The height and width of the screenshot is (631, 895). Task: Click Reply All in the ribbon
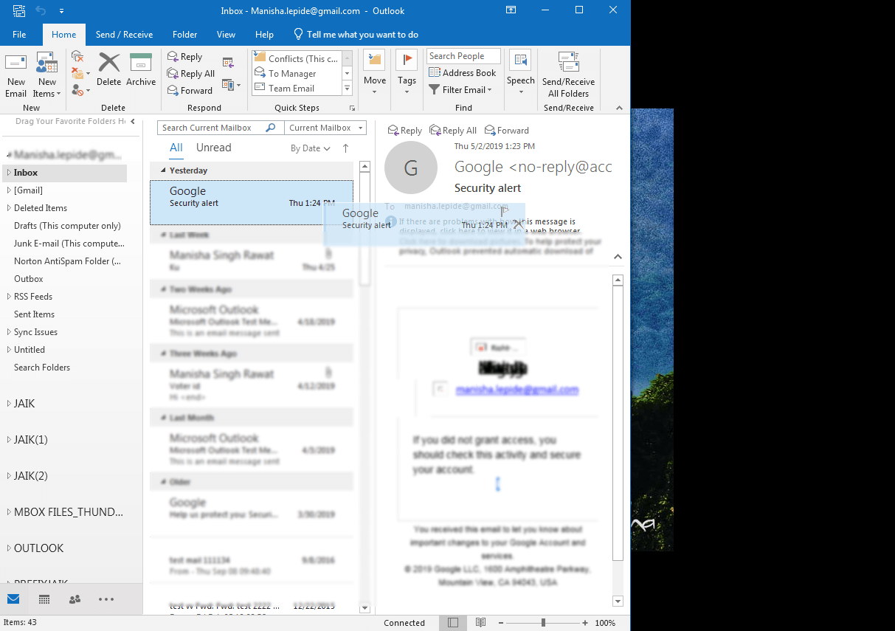click(191, 74)
